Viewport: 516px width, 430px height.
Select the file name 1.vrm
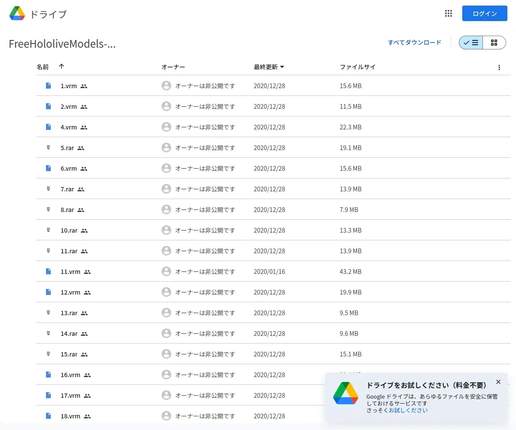[69, 86]
